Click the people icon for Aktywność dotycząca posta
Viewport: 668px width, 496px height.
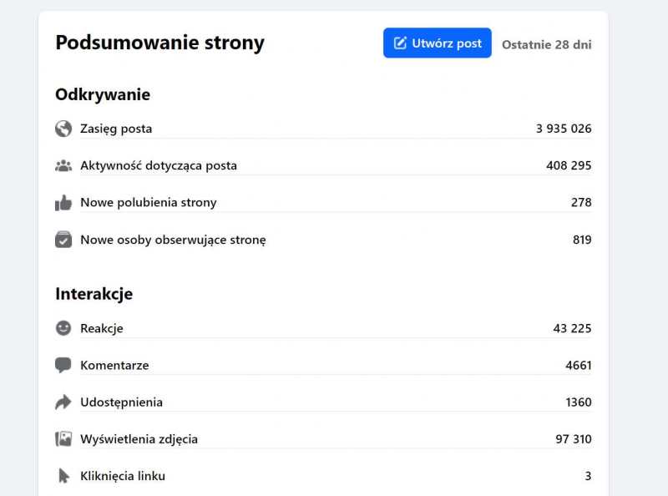coord(63,165)
